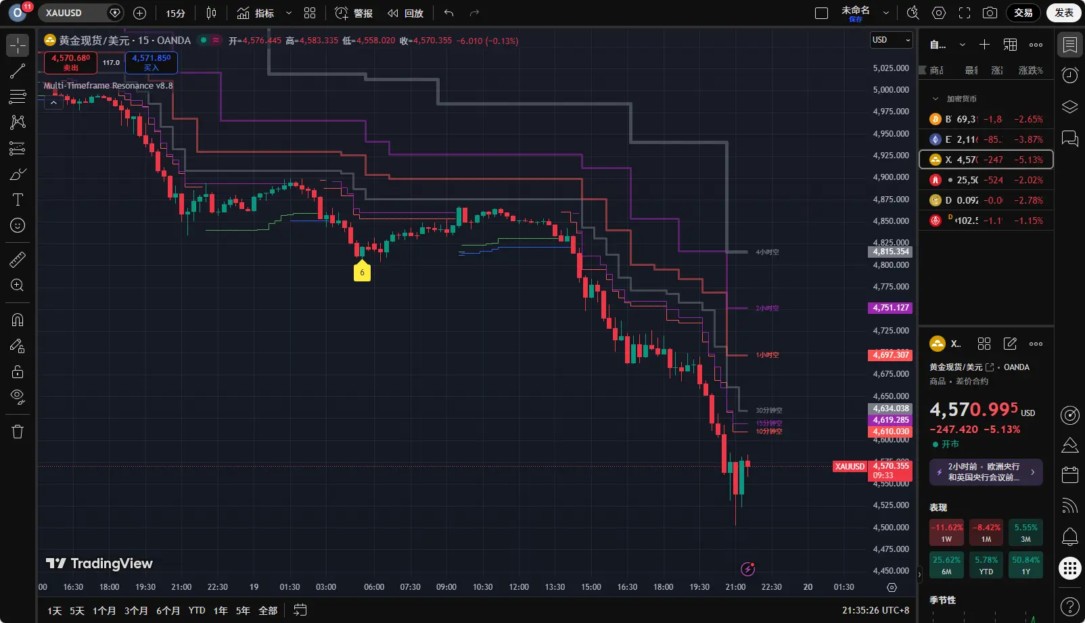1085x623 pixels.
Task: Open the emoji and icons tool
Action: (18, 225)
